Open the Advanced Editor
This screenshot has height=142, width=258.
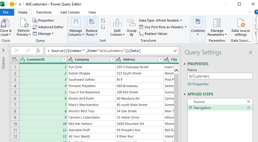point(48,27)
